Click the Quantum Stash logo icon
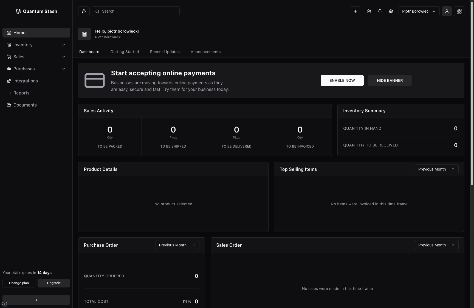The width and height of the screenshot is (474, 308). click(18, 11)
